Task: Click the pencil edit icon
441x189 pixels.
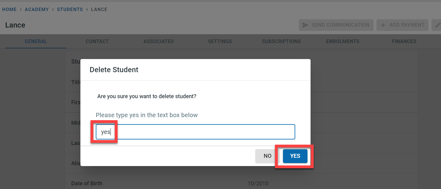Action: [438, 25]
